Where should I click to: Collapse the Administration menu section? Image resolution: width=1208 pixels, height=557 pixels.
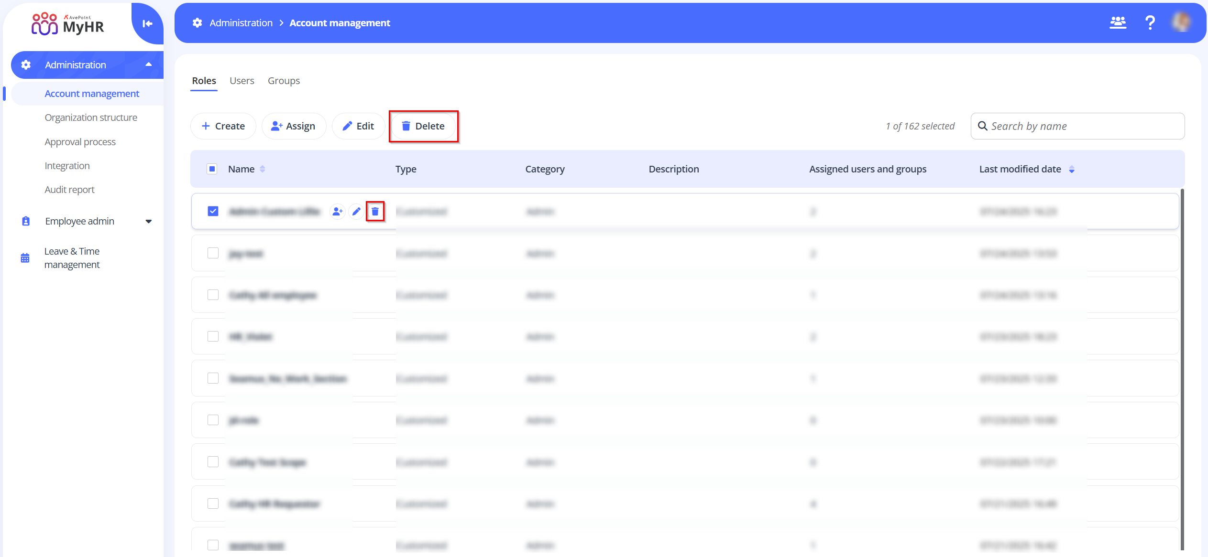coord(149,64)
